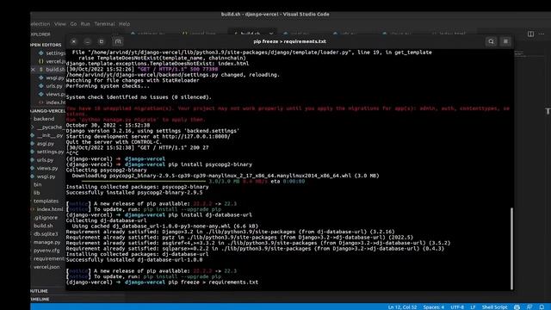Expand the OUTLINE section
Viewport: 551px width, 310px height.
pyautogui.click(x=40, y=291)
